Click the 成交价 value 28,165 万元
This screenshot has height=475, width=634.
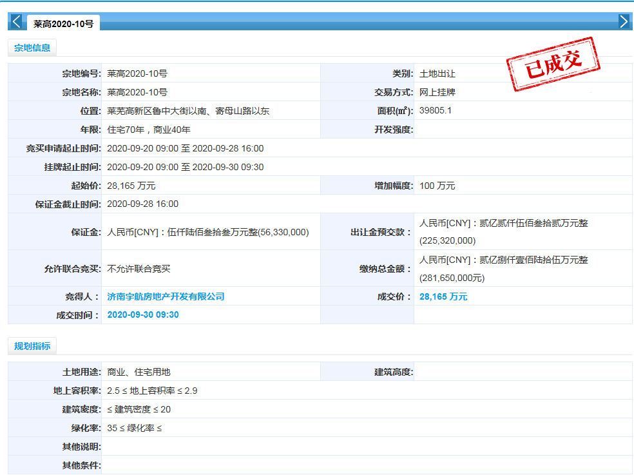[x=443, y=296]
